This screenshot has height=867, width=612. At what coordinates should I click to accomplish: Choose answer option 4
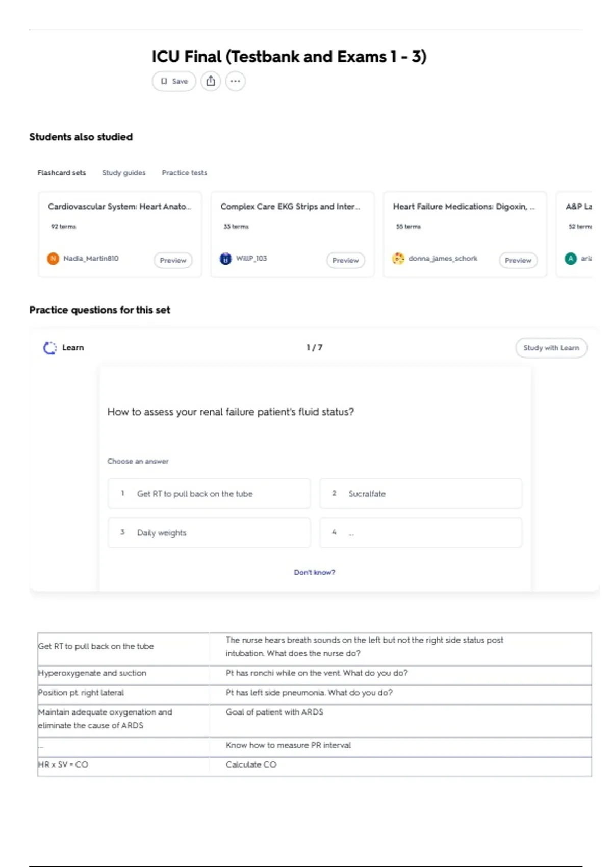pos(421,533)
